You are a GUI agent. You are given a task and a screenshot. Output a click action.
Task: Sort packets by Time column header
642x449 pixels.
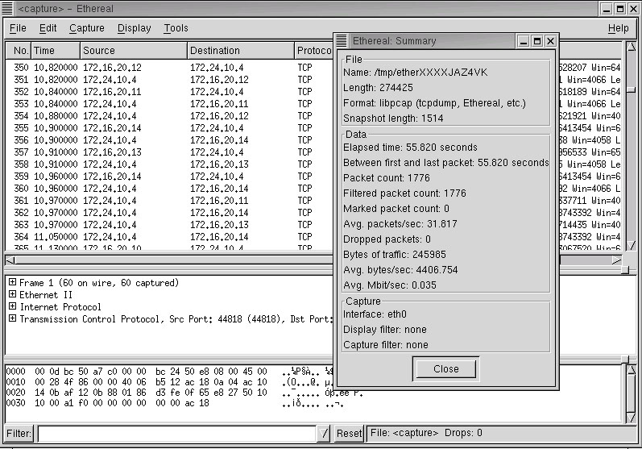click(56, 51)
